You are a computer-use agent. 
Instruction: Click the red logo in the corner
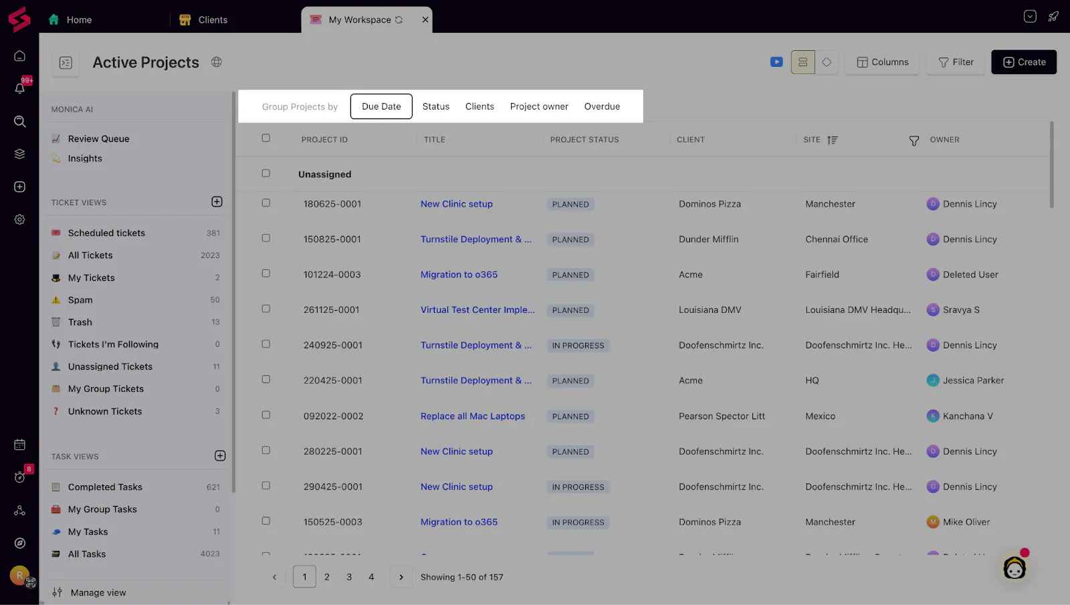[x=19, y=19]
